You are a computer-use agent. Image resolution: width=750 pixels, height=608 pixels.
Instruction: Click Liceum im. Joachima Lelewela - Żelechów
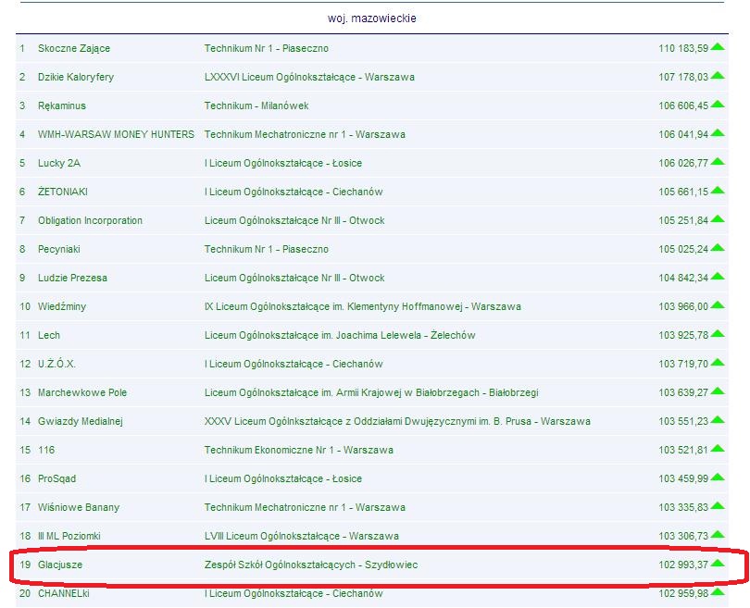340,335
